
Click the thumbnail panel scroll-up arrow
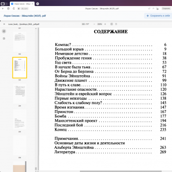[36, 29]
